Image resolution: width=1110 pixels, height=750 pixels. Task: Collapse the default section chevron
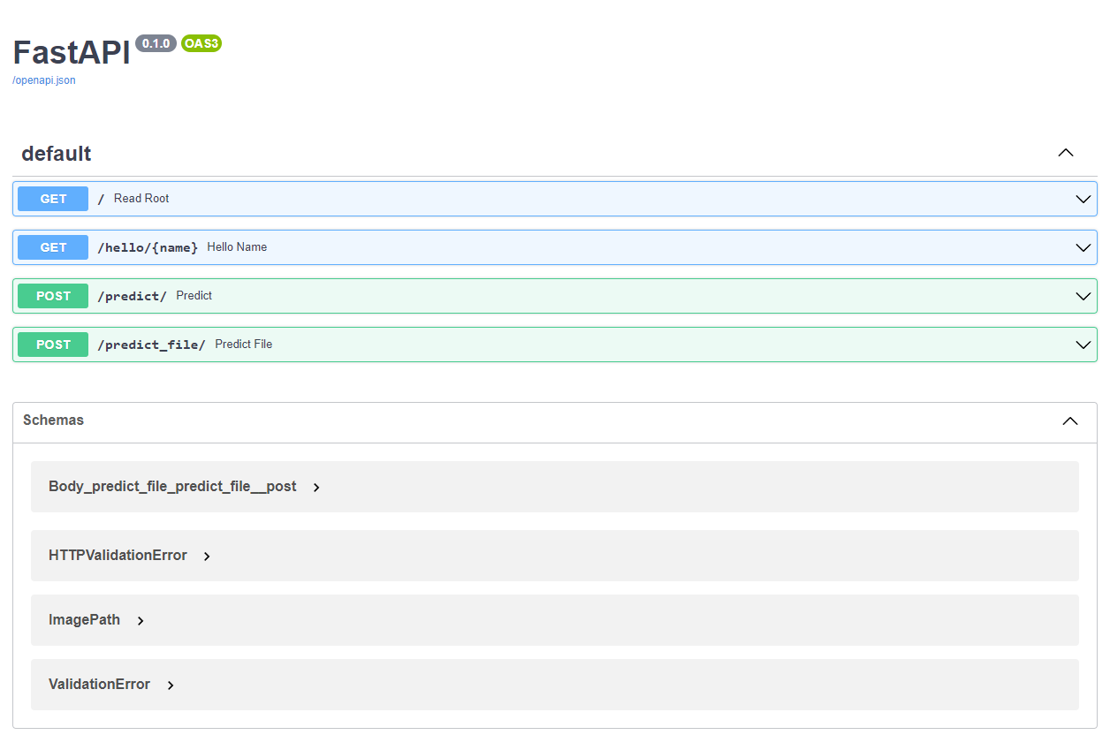[1066, 153]
